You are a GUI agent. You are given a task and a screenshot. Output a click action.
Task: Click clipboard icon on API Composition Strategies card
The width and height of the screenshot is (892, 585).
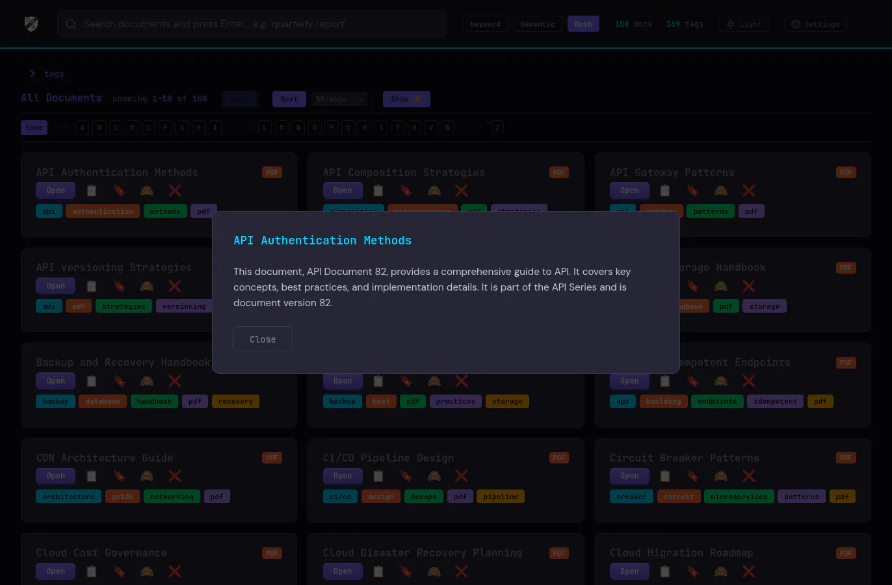point(378,190)
